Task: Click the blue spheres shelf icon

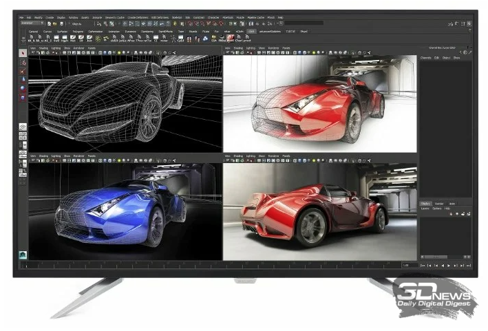Action: (205, 39)
